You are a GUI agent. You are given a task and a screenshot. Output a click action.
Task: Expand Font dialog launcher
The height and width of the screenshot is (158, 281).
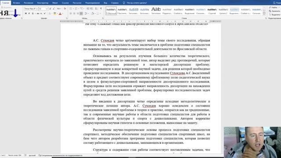67,18
